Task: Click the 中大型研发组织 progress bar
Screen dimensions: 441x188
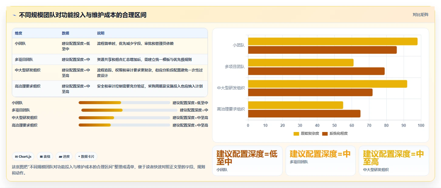Action: (x=124, y=118)
